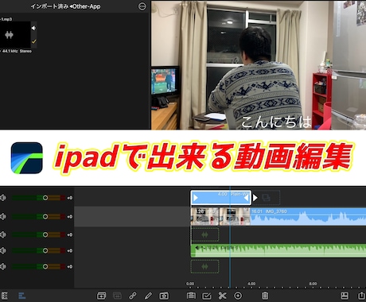The height and width of the screenshot is (302, 366).
Task: Click the clipboard paste icon
Action: (x=191, y=296)
